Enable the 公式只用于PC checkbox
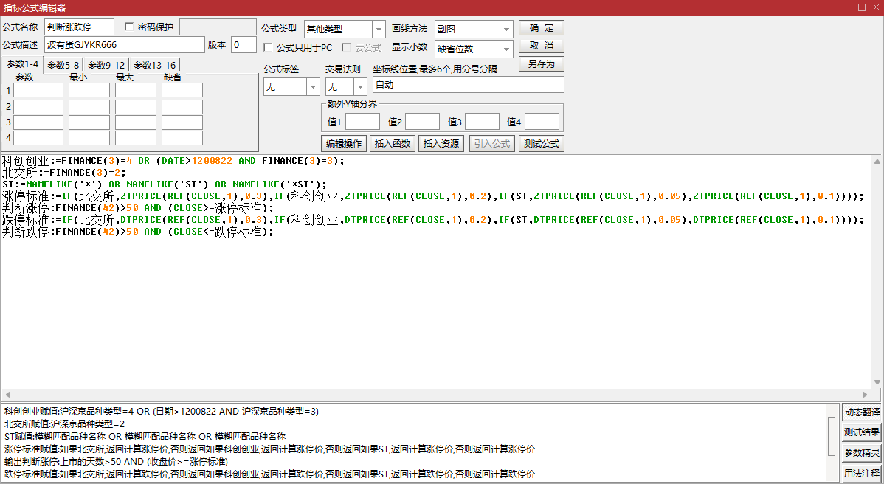 click(269, 47)
